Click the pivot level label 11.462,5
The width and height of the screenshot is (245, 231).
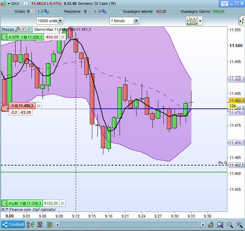237,165
